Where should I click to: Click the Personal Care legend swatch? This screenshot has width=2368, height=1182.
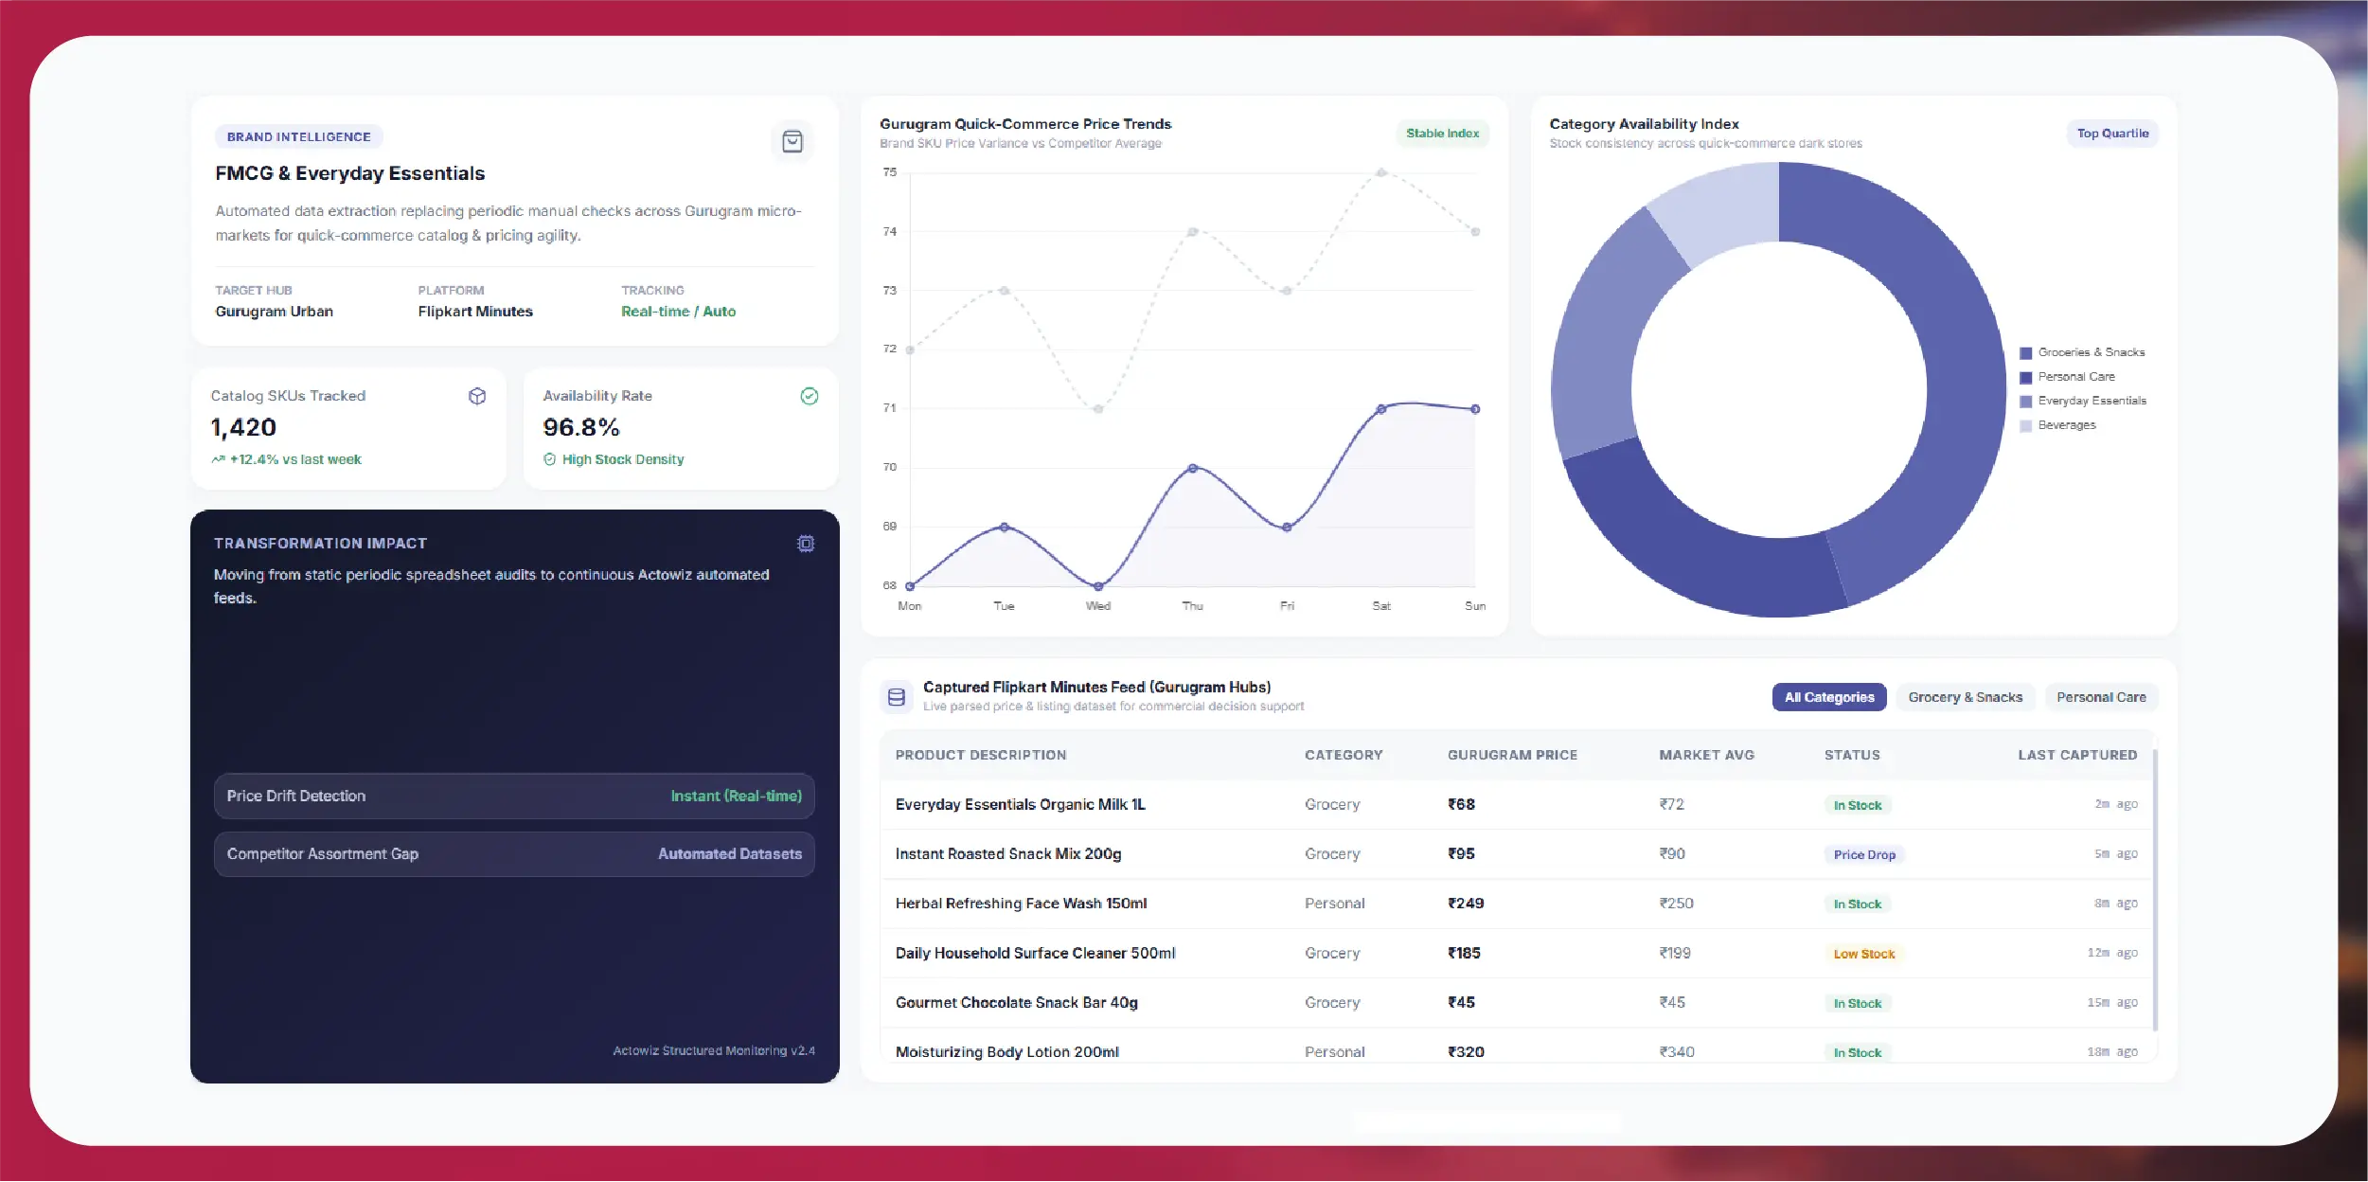point(2025,377)
